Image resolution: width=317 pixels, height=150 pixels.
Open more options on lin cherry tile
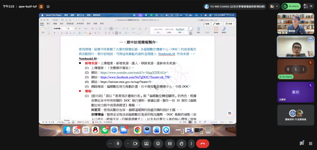tap(303, 69)
